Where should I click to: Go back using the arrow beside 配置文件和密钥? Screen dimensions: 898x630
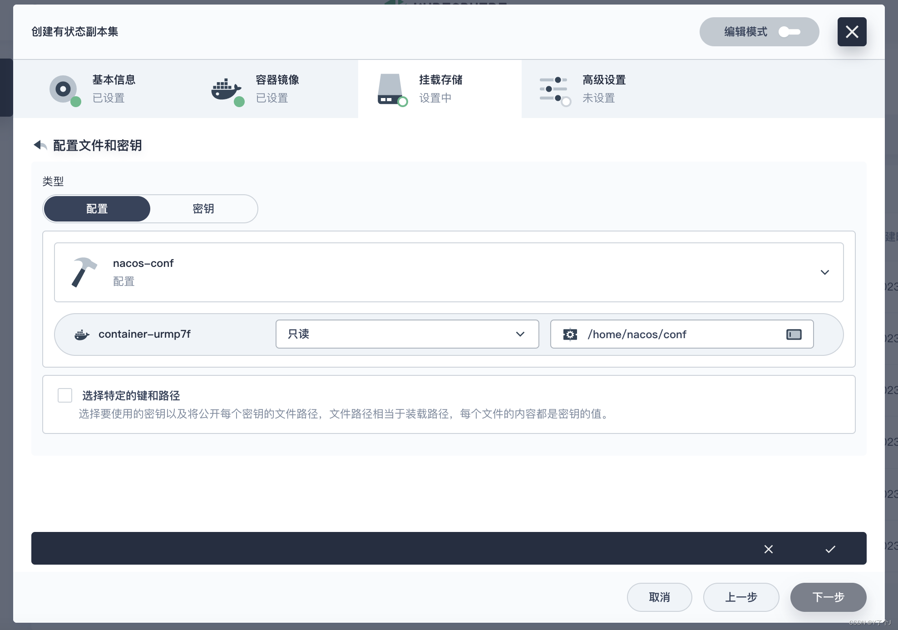click(40, 145)
